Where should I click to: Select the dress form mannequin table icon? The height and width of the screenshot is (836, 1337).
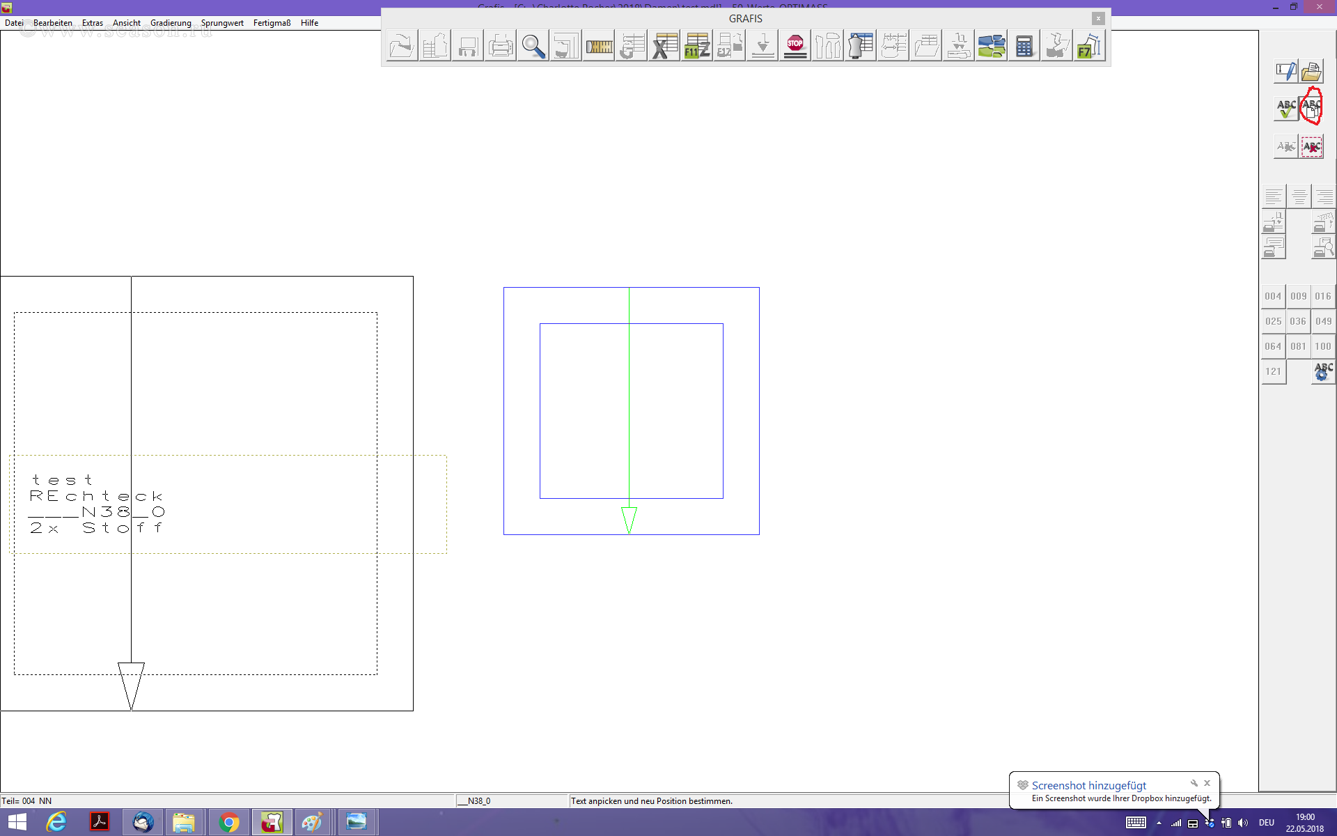(861, 47)
